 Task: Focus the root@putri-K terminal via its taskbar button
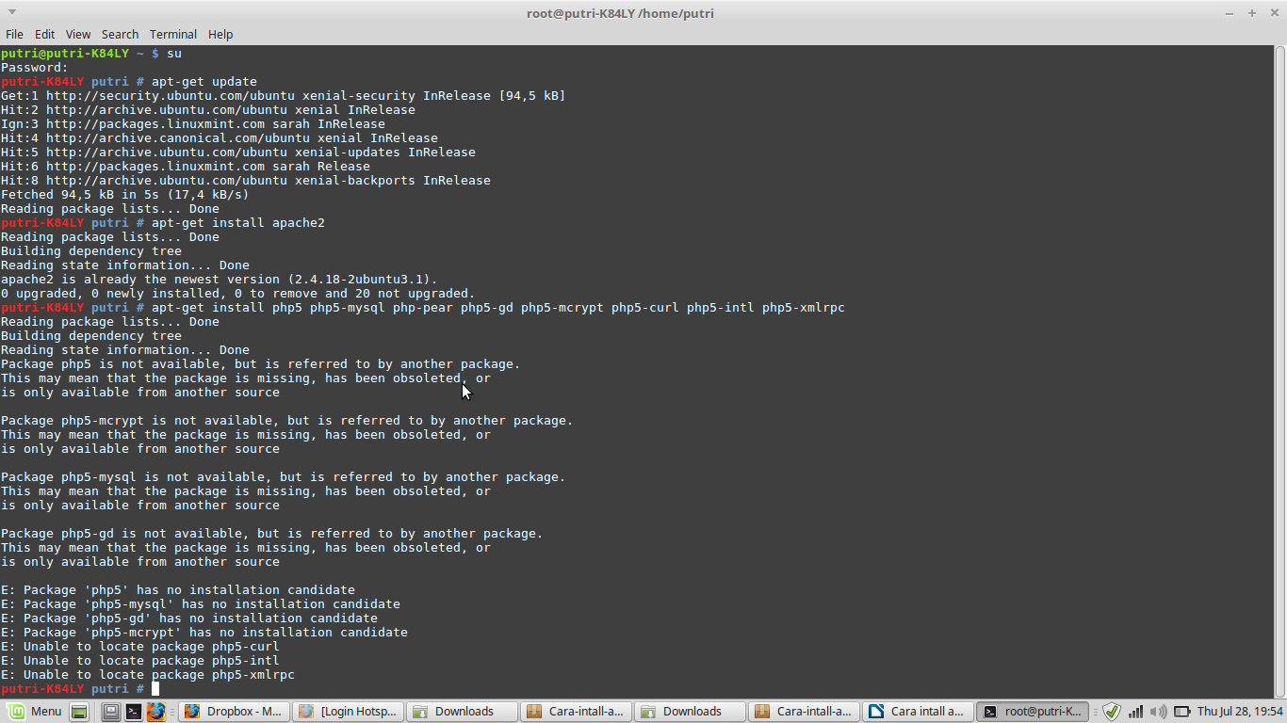coord(1032,711)
